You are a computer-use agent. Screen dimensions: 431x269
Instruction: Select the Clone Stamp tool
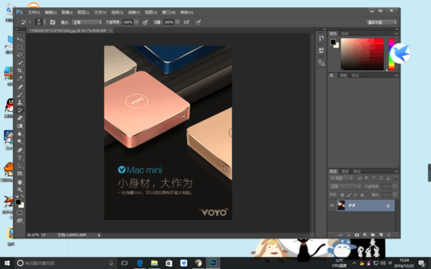(x=20, y=102)
